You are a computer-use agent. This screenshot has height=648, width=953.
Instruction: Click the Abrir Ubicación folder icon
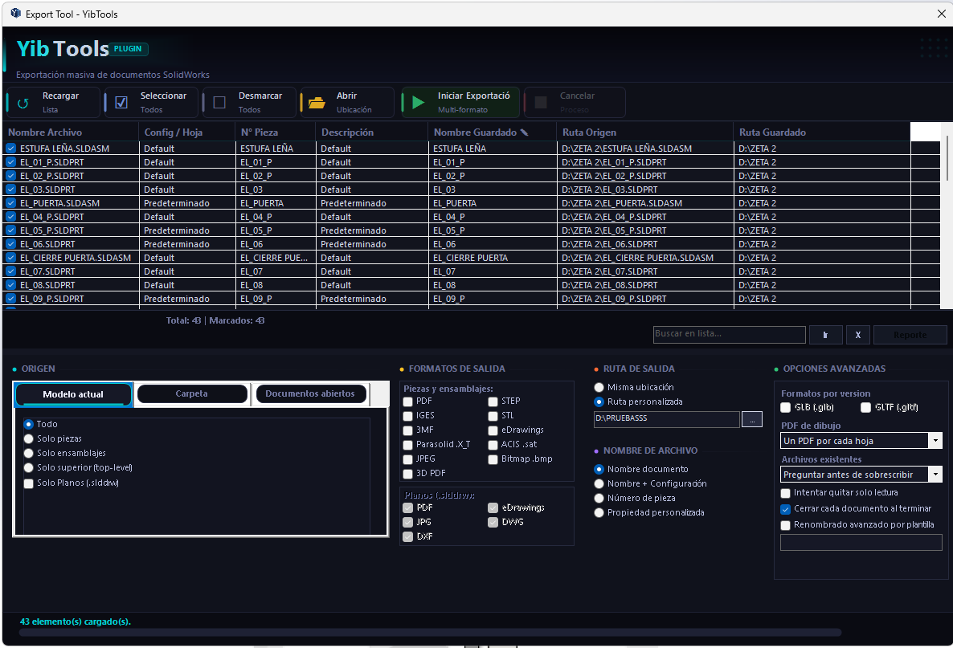[317, 103]
